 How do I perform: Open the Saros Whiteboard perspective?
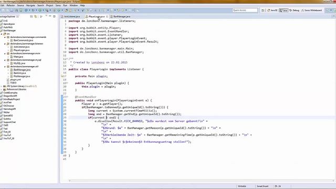pyautogui.click(x=311, y=10)
